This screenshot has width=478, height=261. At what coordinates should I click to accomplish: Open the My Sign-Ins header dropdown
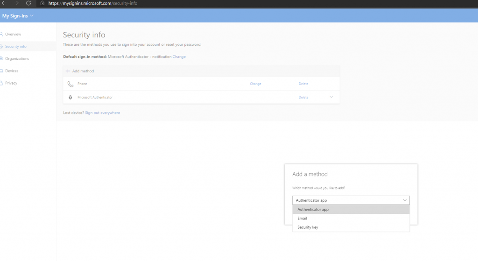point(18,16)
